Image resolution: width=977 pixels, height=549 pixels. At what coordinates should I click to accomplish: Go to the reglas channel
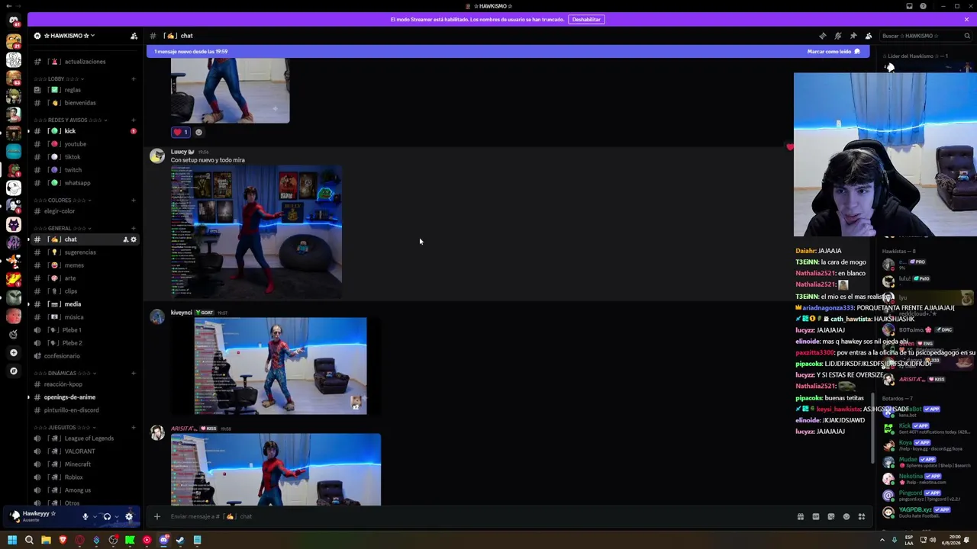[x=85, y=90]
